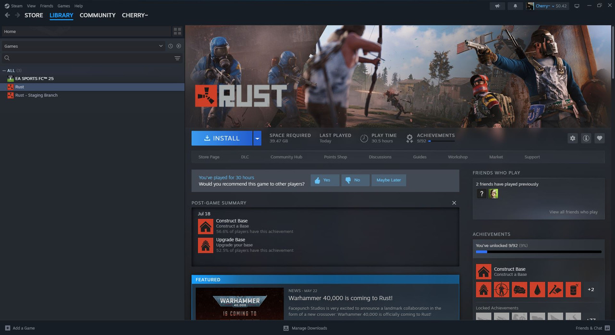Click the library search magnifier icon
Image resolution: width=615 pixels, height=335 pixels.
(x=7, y=58)
